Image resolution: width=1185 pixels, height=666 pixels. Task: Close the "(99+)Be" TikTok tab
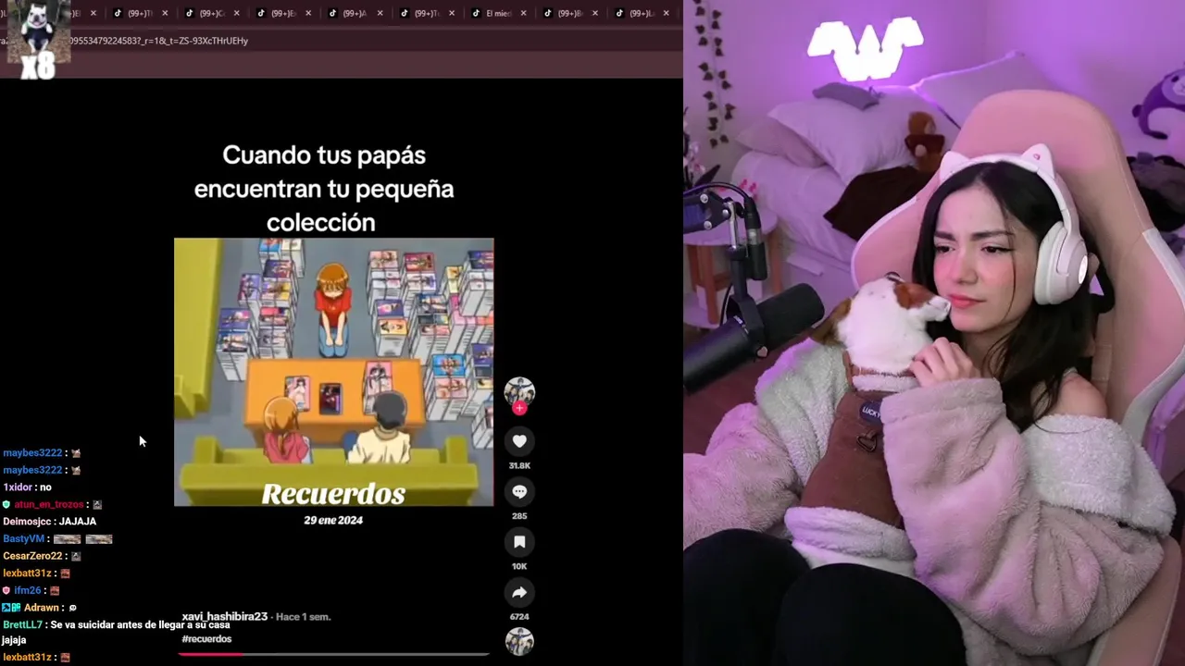click(594, 14)
